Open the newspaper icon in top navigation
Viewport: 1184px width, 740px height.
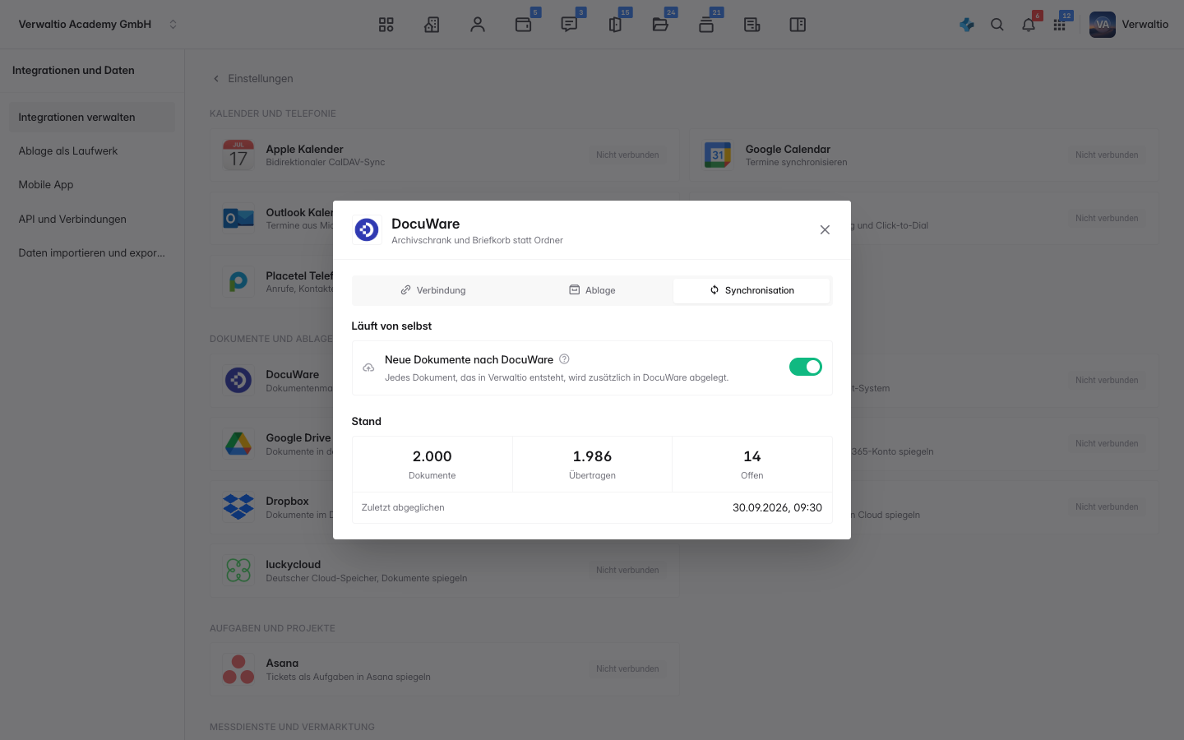[x=752, y=25]
